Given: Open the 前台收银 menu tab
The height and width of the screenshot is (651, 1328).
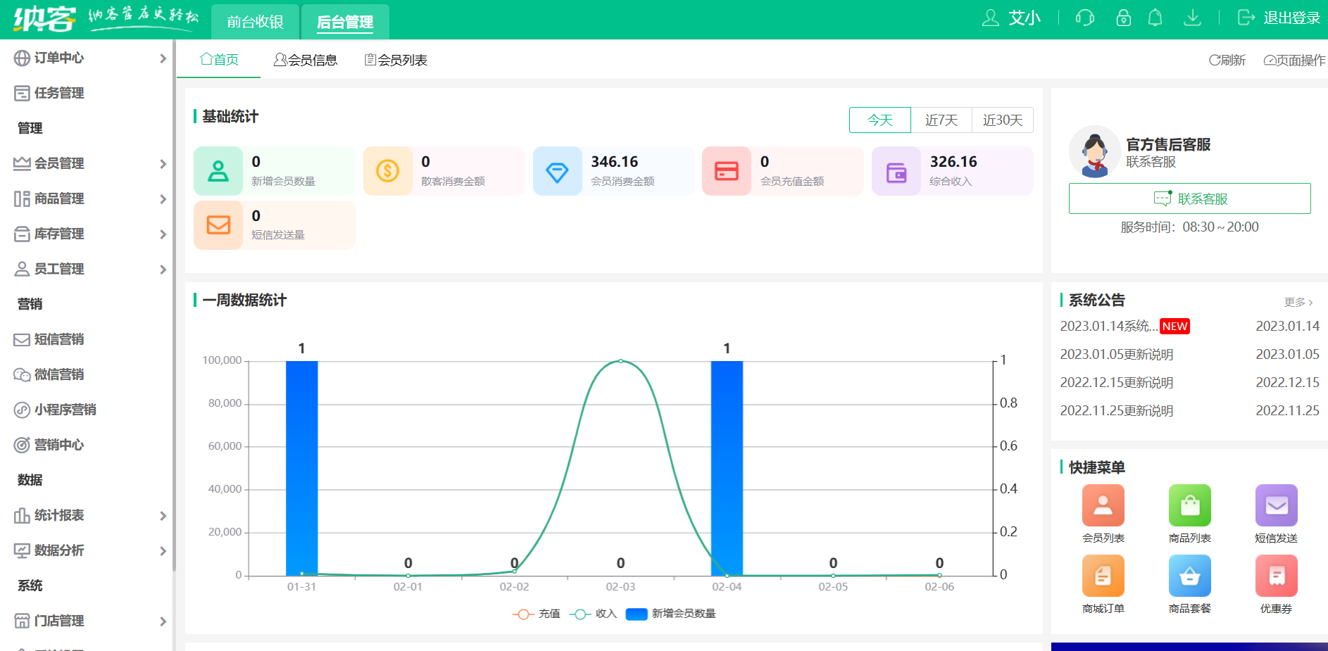Looking at the screenshot, I should click(255, 22).
